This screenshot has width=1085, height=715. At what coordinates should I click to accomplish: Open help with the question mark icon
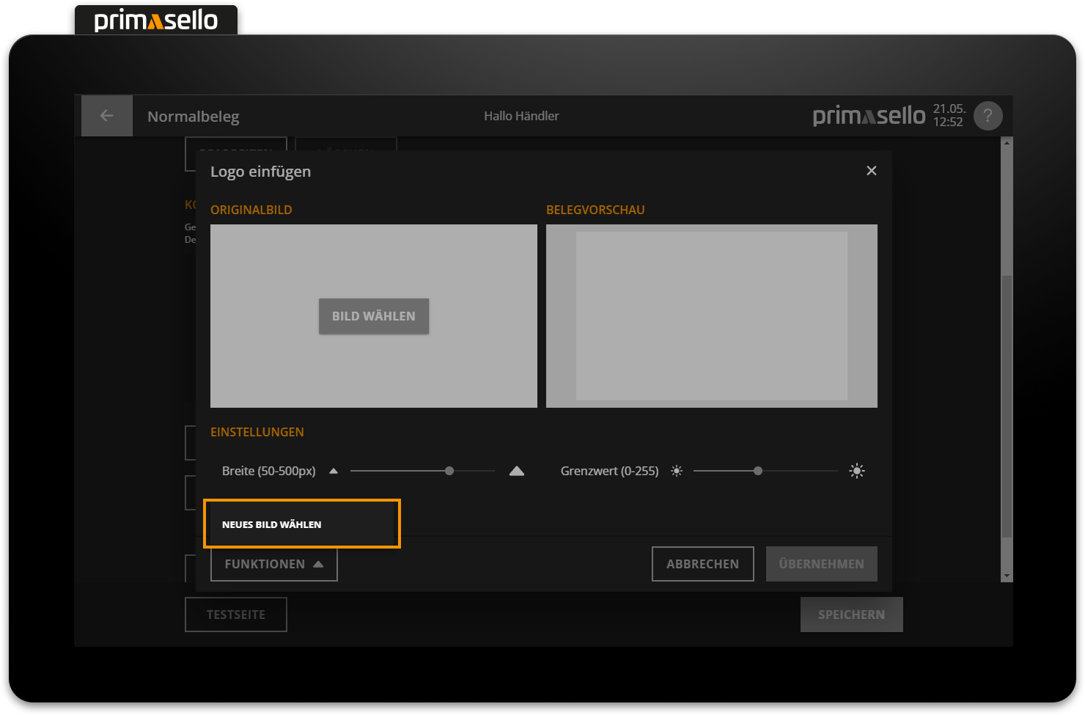[987, 116]
